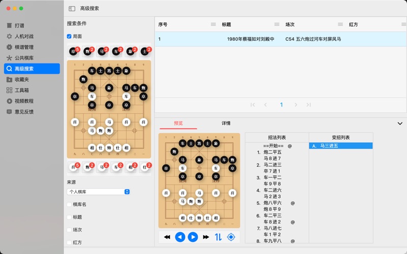The width and height of the screenshot is (407, 254).
Task: Pick the red 相 piece from bottom palette
Action: tap(131, 167)
